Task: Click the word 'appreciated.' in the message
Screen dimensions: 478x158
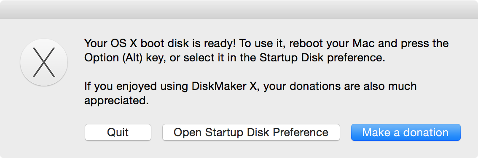Action: coord(116,101)
